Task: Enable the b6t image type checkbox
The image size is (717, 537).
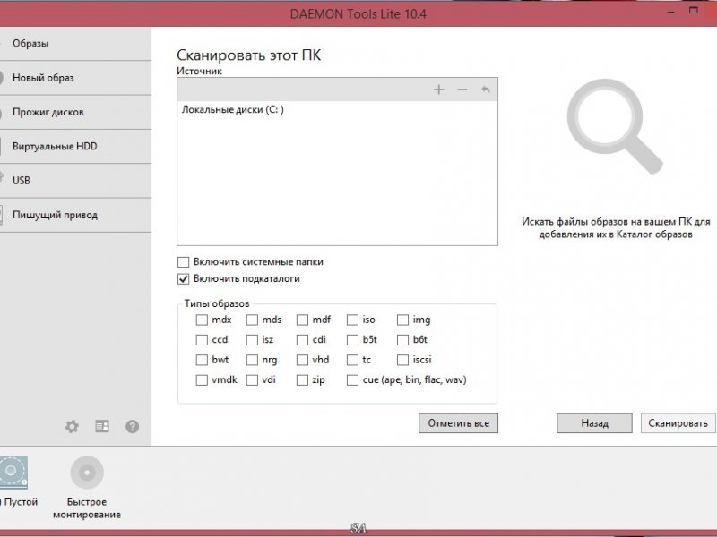Action: [x=402, y=340]
